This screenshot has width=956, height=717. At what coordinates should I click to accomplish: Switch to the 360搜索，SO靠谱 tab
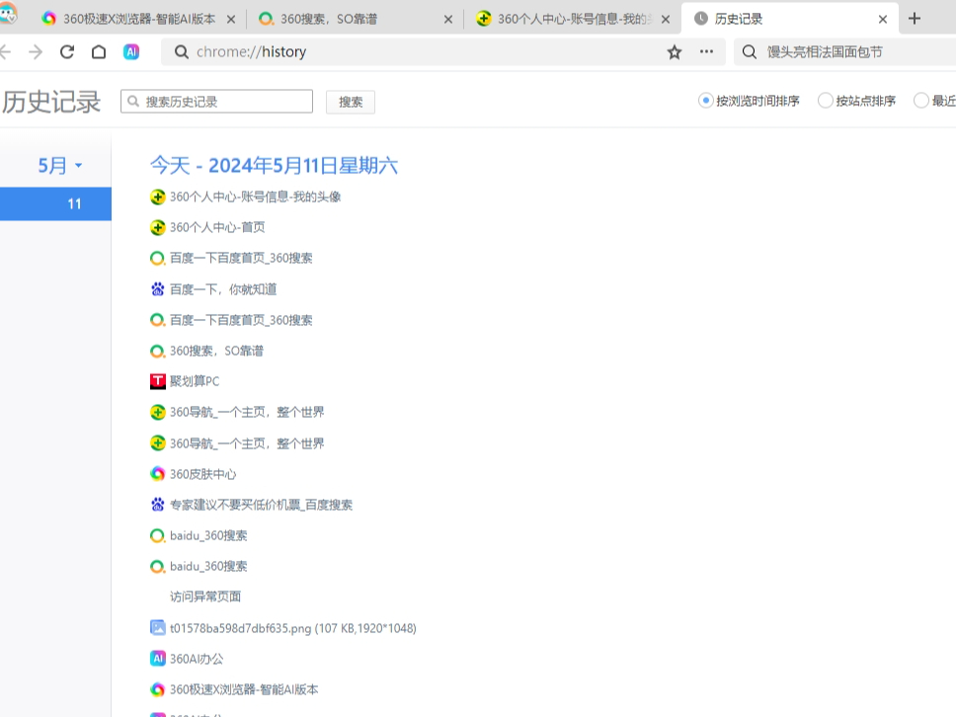(x=356, y=19)
